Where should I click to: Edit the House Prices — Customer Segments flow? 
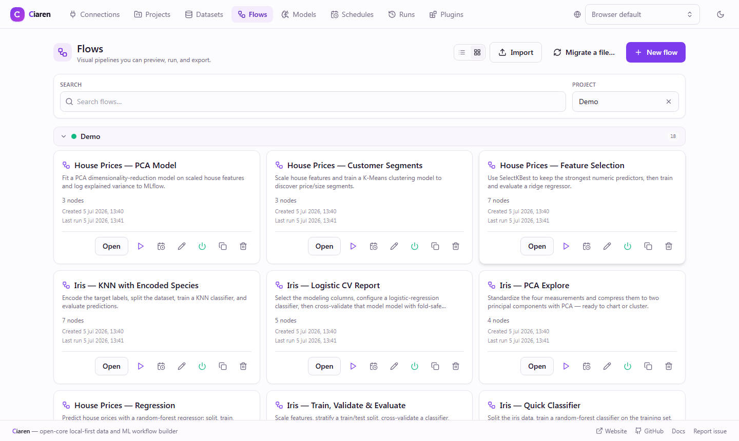[x=394, y=246]
